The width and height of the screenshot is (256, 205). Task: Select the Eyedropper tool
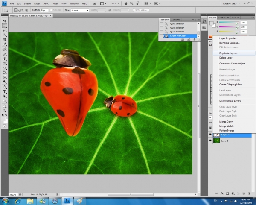coord(5,44)
